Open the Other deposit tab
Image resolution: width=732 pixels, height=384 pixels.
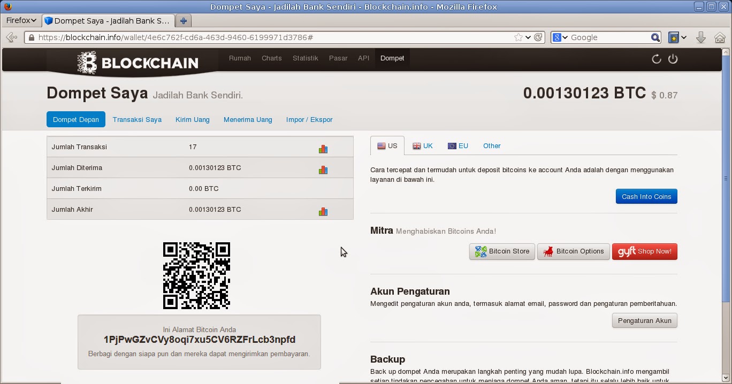point(492,145)
